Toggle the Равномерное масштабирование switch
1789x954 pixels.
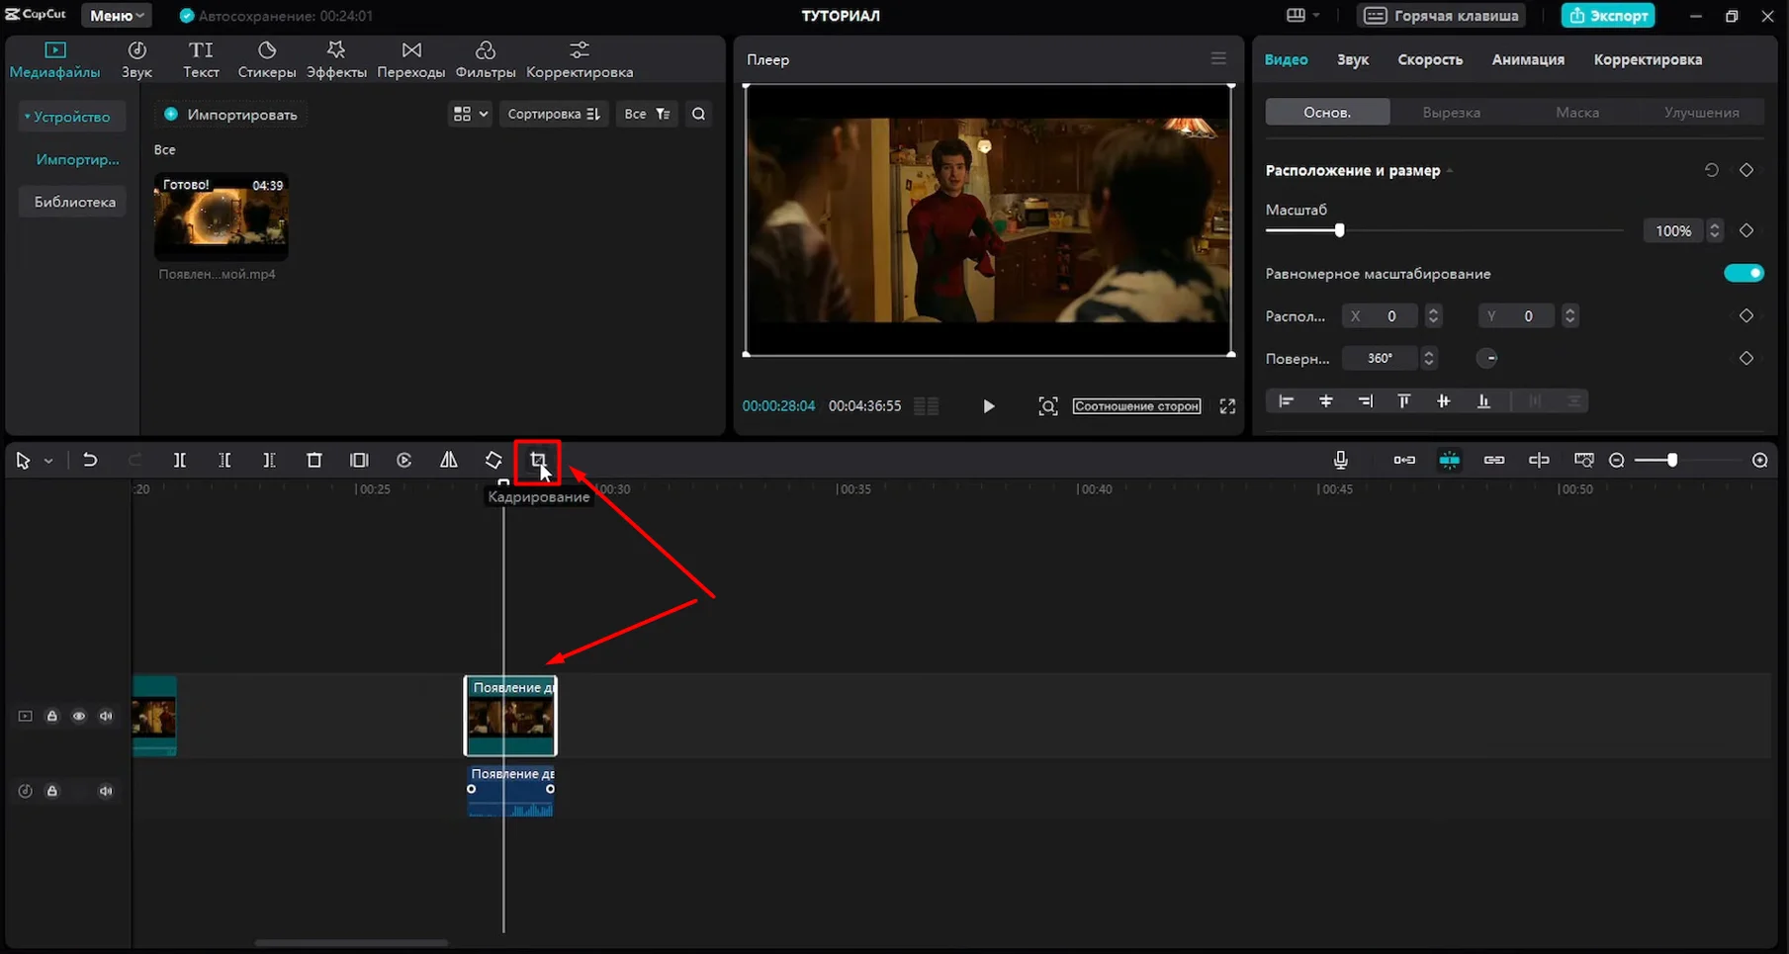tap(1743, 274)
